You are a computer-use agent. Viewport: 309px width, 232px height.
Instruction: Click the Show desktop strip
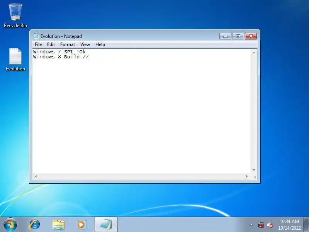coord(306,224)
